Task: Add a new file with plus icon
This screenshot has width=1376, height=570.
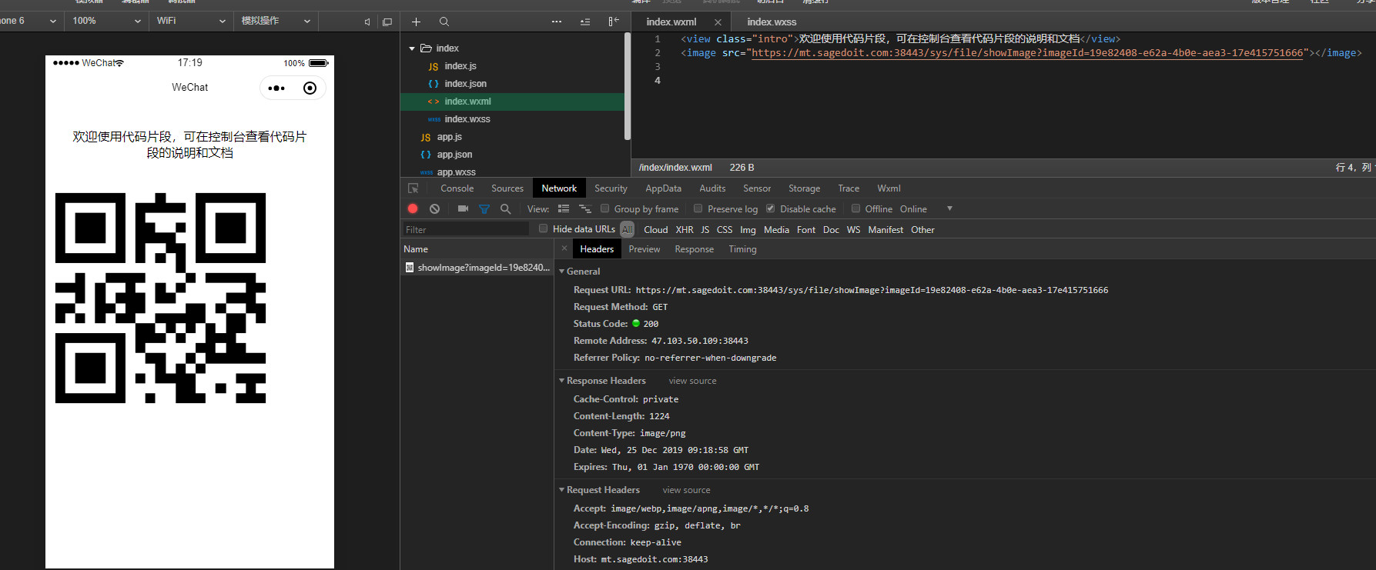Action: tap(416, 22)
